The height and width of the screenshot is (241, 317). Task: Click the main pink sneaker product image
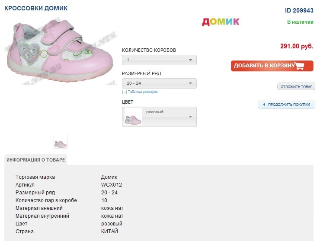[x=59, y=48]
